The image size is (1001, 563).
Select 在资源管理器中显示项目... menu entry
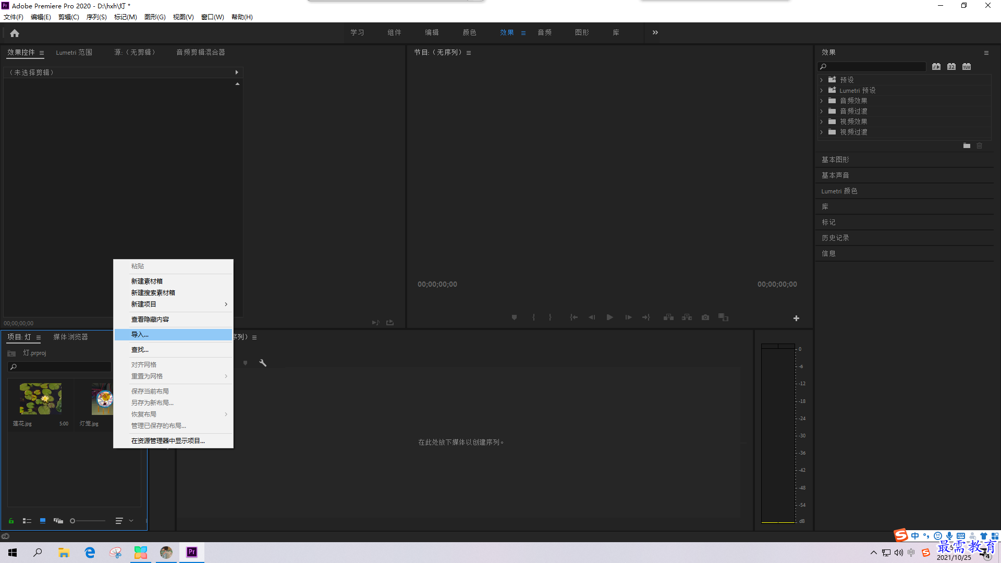[x=173, y=441]
